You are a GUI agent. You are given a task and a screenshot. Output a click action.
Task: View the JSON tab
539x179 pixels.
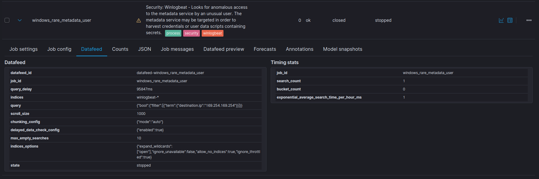point(144,49)
